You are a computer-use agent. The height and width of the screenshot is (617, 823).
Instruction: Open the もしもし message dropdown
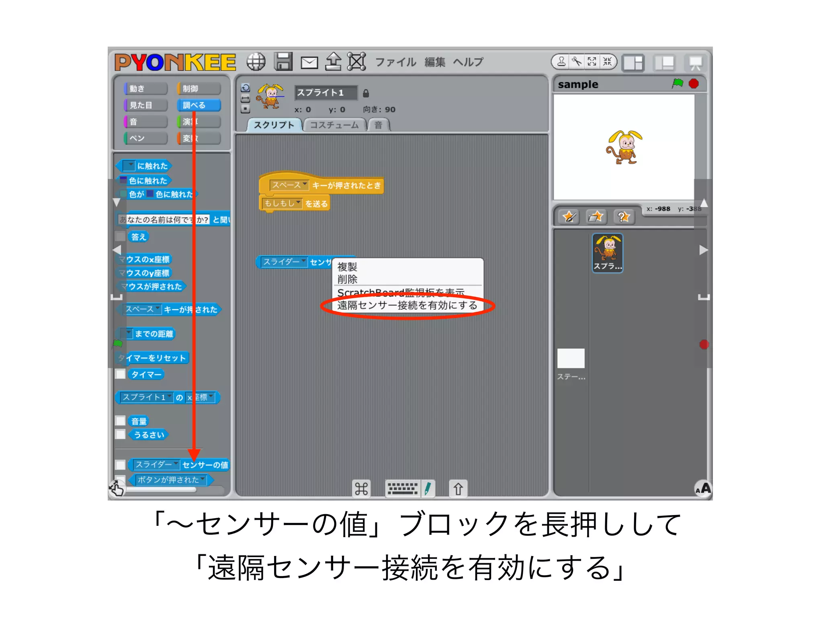pos(298,203)
